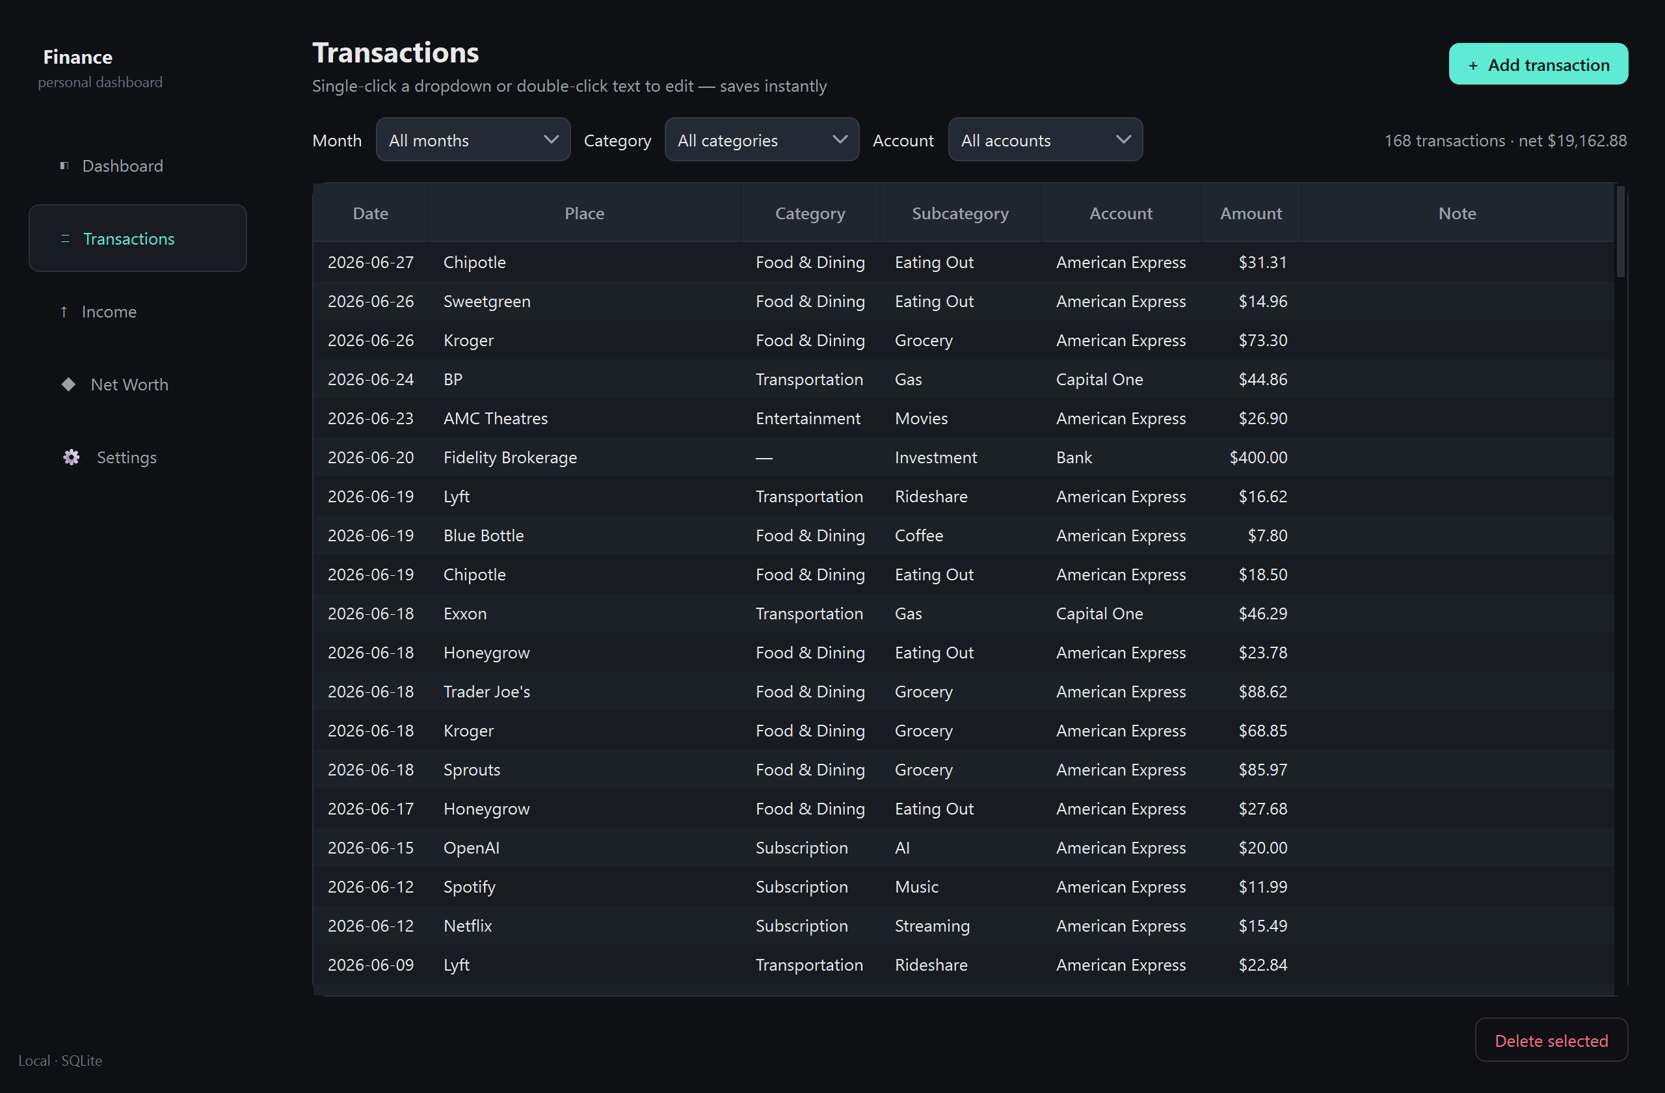Click the Local · SQLite status text
1665x1093 pixels.
tap(60, 1061)
